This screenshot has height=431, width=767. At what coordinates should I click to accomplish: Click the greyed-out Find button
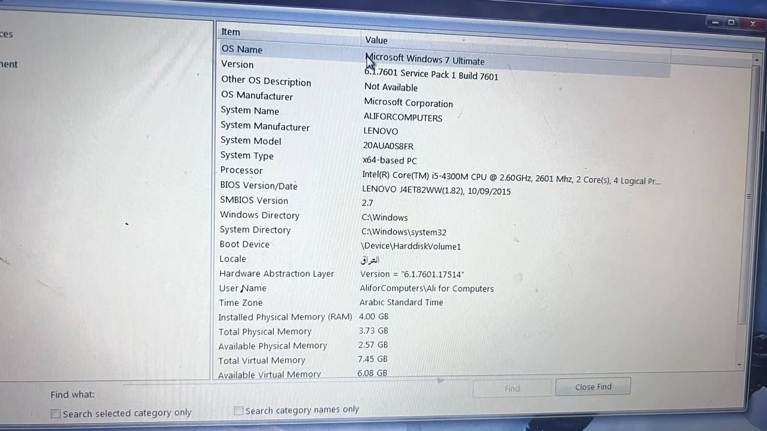(512, 388)
